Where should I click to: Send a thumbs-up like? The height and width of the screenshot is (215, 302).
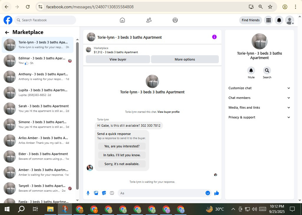216,193
